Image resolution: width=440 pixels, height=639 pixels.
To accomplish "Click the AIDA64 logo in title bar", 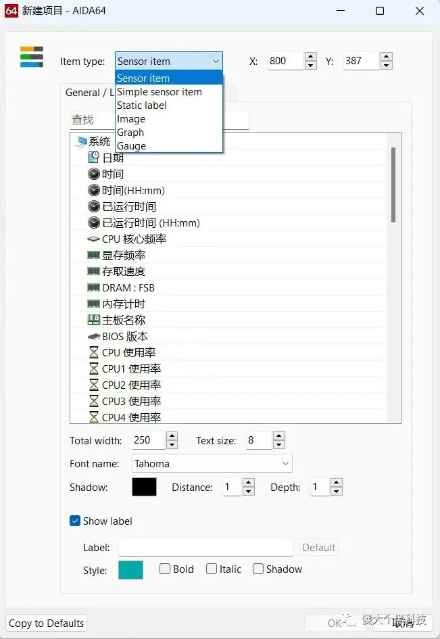I will pyautogui.click(x=11, y=11).
